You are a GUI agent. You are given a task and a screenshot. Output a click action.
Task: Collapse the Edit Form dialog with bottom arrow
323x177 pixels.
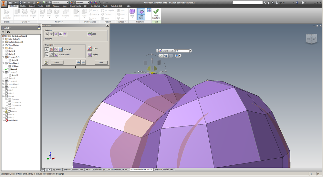point(75,67)
